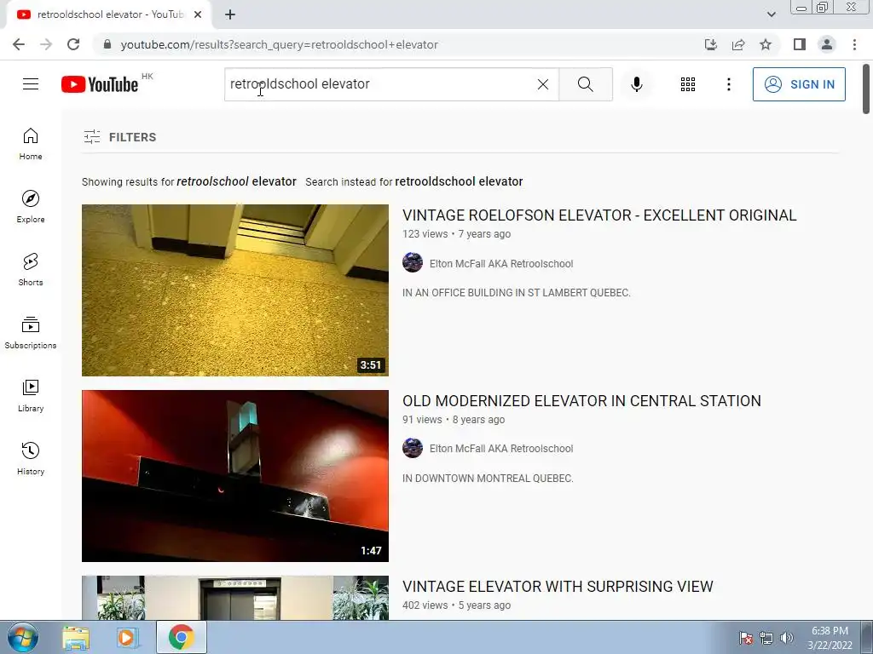Click channel avatar for Central Station video
This screenshot has height=654, width=873.
click(x=413, y=448)
